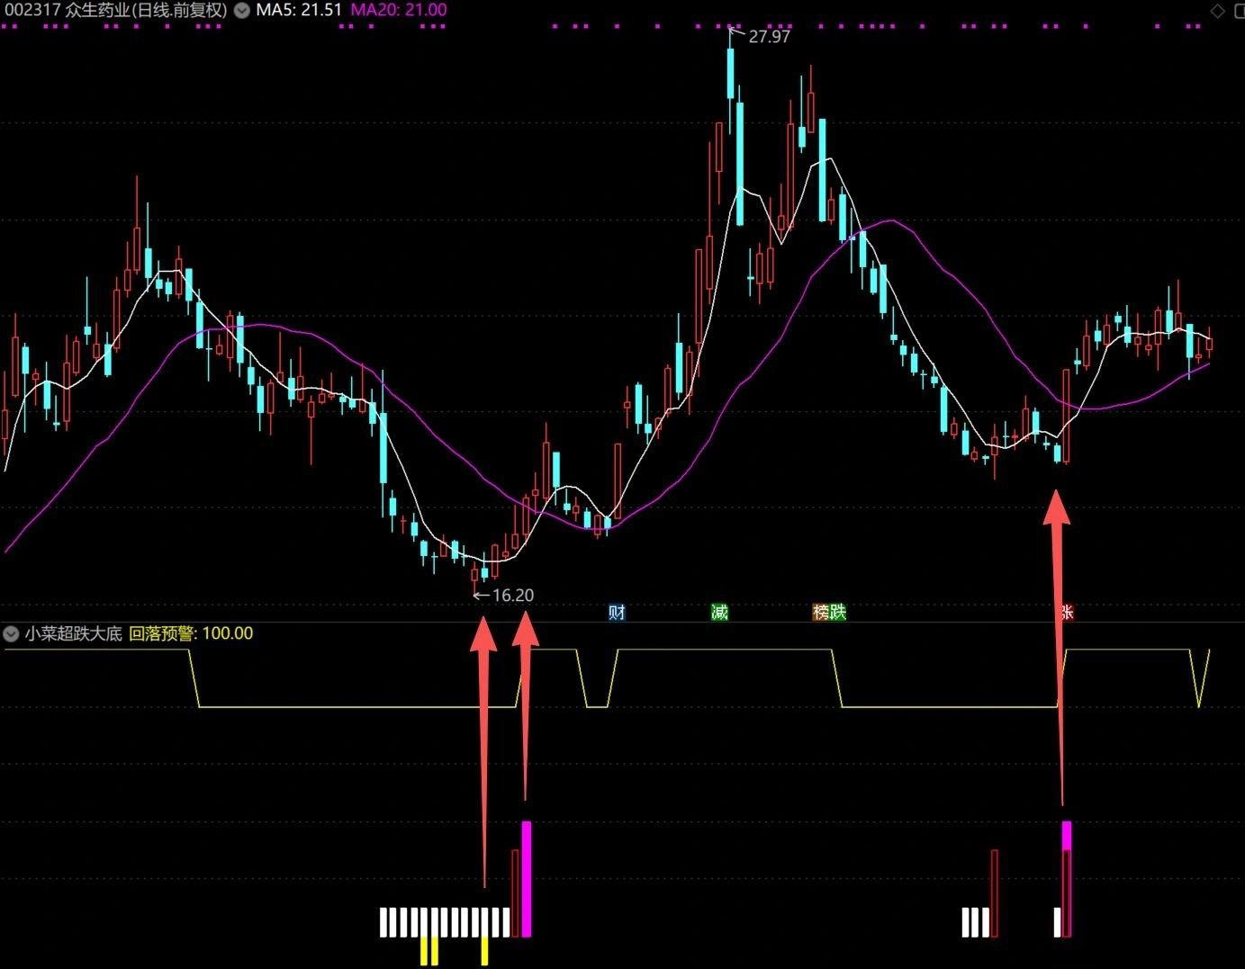Viewport: 1245px width, 969px height.
Task: Click the diamond marker icon at chart top
Action: tap(1217, 11)
